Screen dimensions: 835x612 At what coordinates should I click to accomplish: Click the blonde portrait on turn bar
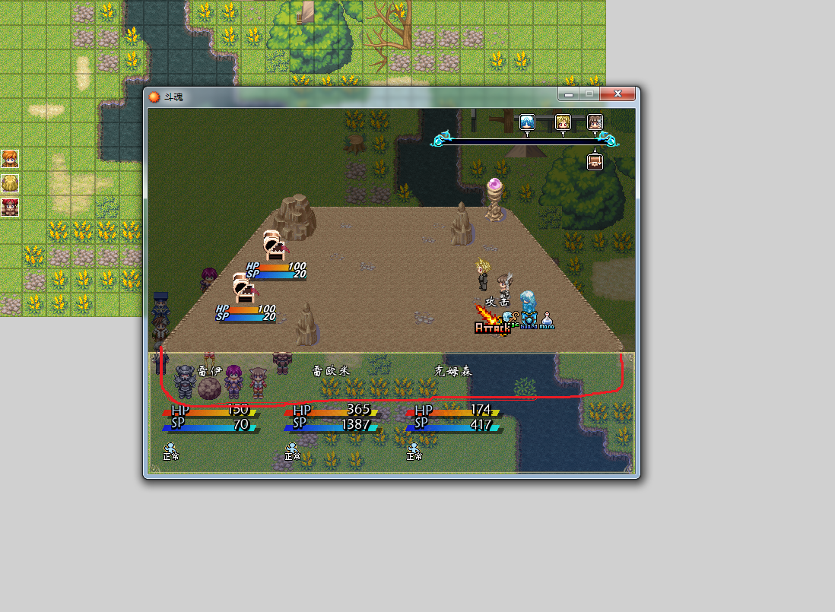coord(563,122)
